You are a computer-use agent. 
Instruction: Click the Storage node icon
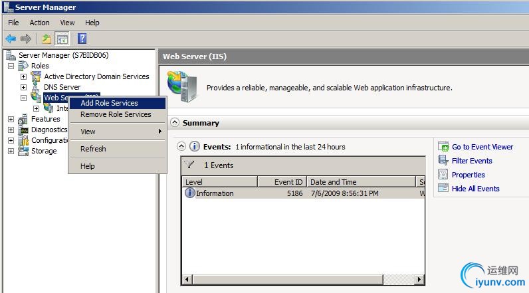[x=23, y=151]
